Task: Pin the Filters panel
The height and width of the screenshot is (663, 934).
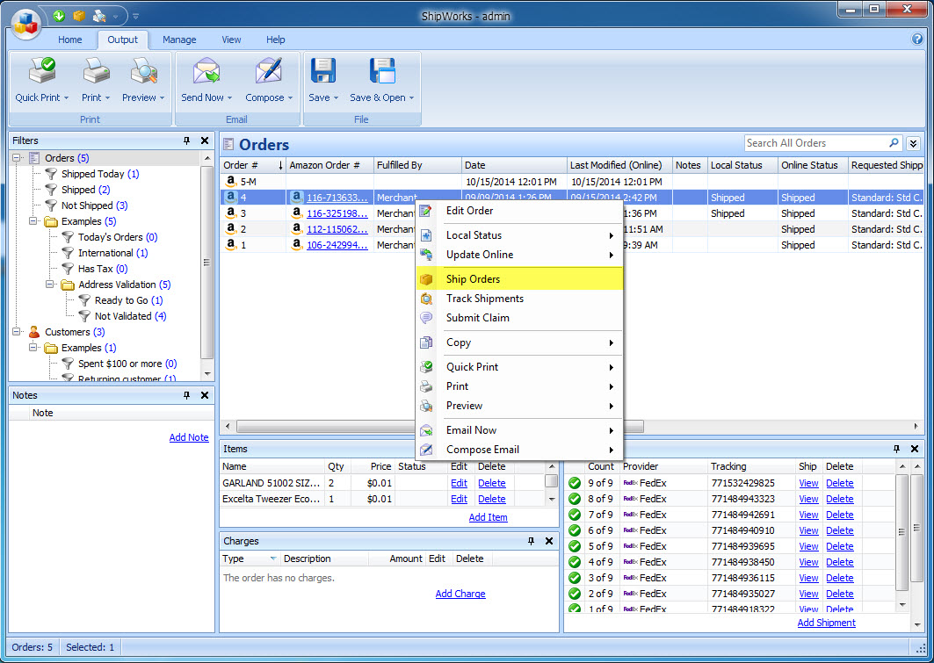Action: [186, 141]
